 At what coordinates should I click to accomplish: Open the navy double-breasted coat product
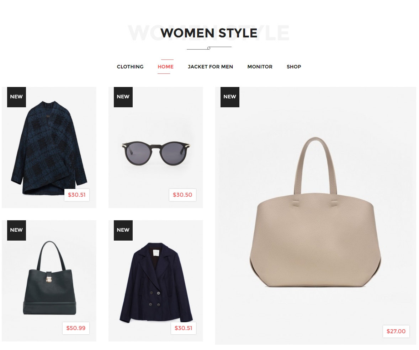[156, 283]
